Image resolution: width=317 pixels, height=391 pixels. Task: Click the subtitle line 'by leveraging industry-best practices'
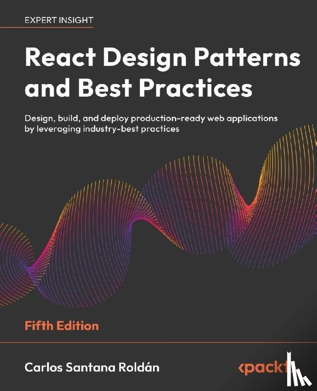[102, 129]
